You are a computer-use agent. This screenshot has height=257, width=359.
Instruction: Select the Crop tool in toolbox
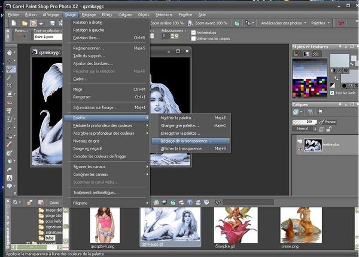[9, 86]
